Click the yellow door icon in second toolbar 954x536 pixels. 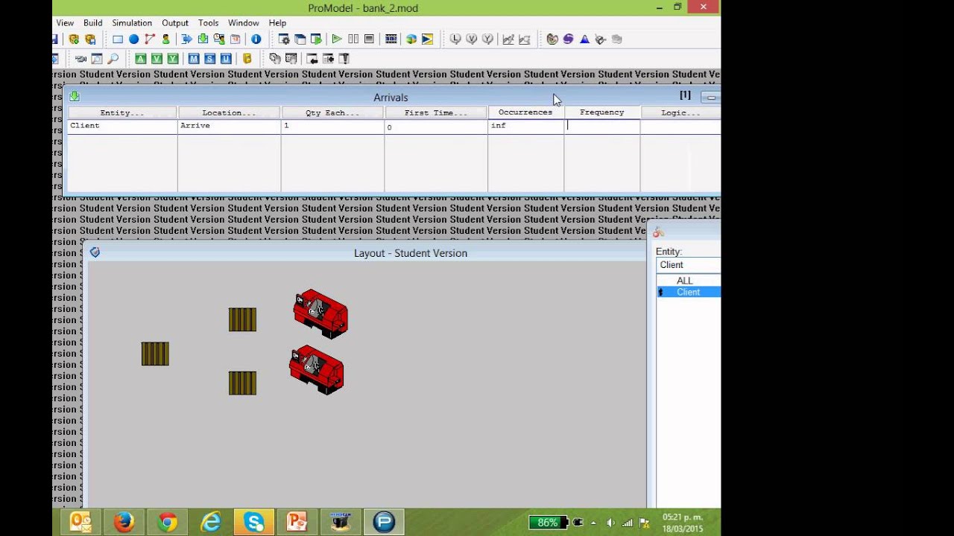pos(247,59)
